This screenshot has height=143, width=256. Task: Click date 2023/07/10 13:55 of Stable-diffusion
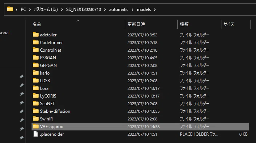click(143, 111)
